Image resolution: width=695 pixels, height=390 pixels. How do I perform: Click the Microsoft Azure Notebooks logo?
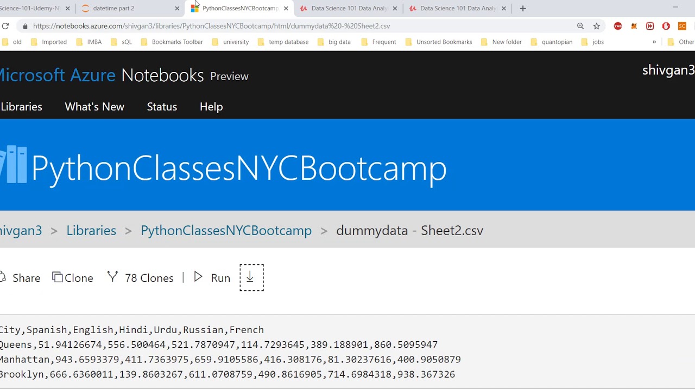(x=102, y=75)
